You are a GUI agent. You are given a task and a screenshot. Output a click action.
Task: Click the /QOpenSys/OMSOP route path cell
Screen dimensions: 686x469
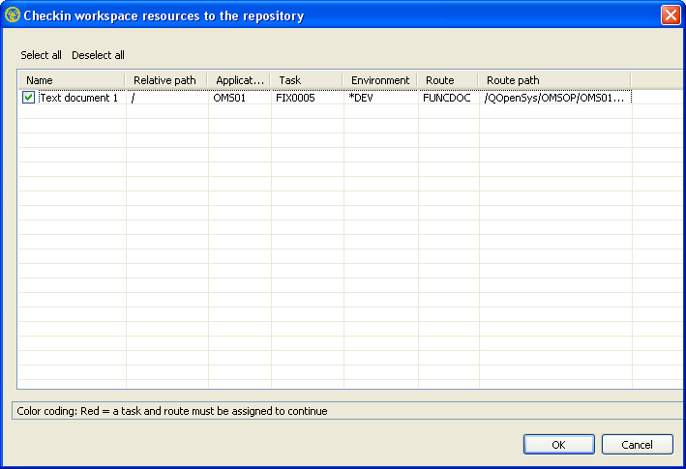[x=554, y=98]
